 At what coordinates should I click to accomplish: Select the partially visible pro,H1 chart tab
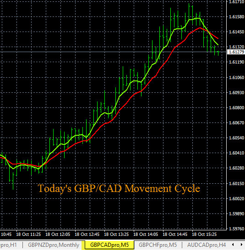click(x=8, y=245)
